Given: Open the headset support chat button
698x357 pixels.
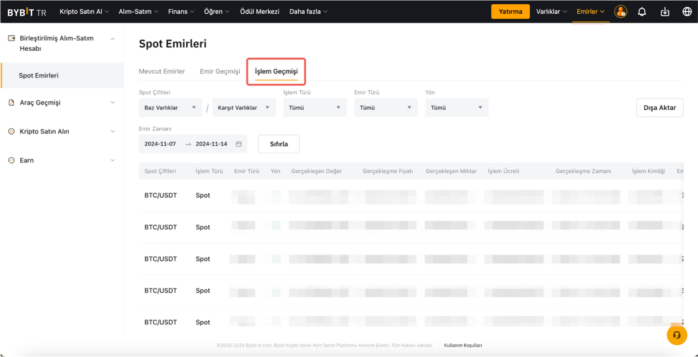Looking at the screenshot, I should click(x=677, y=335).
